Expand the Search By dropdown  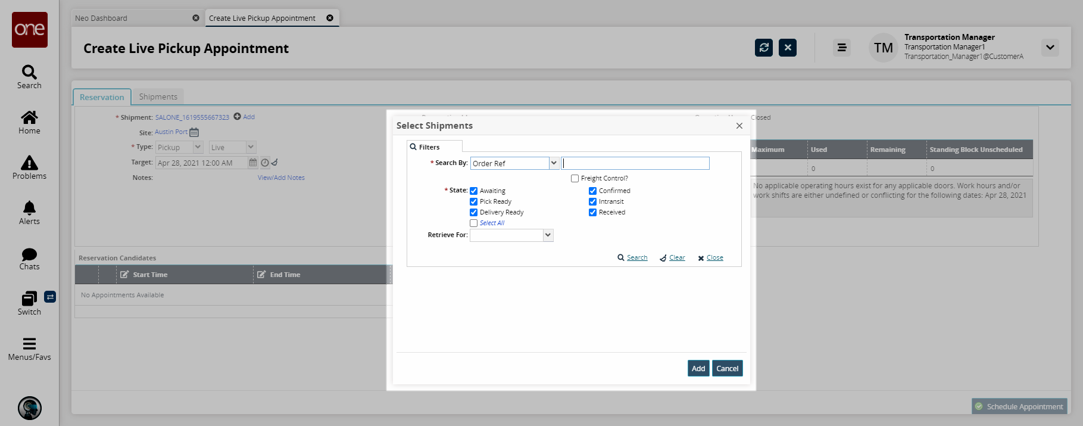554,163
